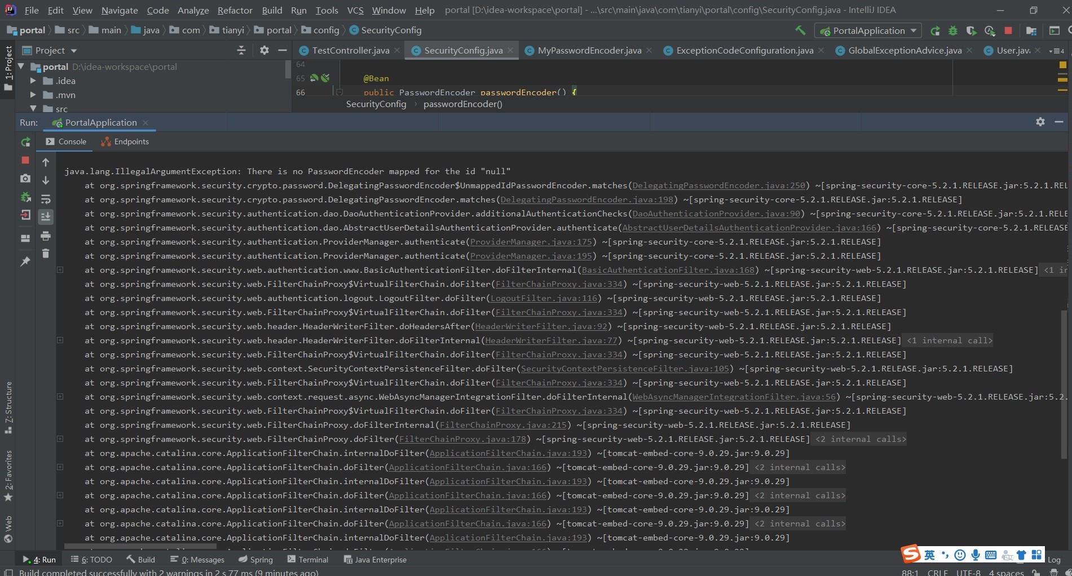The height and width of the screenshot is (576, 1072).
Task: Open the PortalApplication run configuration dropdown
Action: [868, 30]
